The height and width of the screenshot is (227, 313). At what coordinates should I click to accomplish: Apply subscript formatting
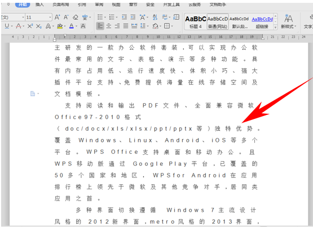(x=39, y=26)
